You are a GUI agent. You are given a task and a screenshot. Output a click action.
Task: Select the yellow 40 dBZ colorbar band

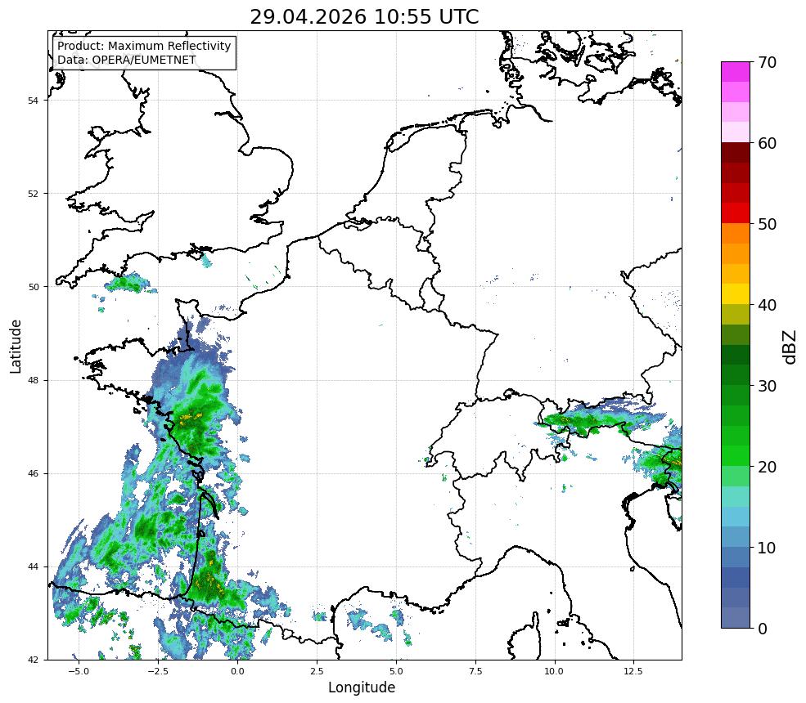tap(735, 294)
